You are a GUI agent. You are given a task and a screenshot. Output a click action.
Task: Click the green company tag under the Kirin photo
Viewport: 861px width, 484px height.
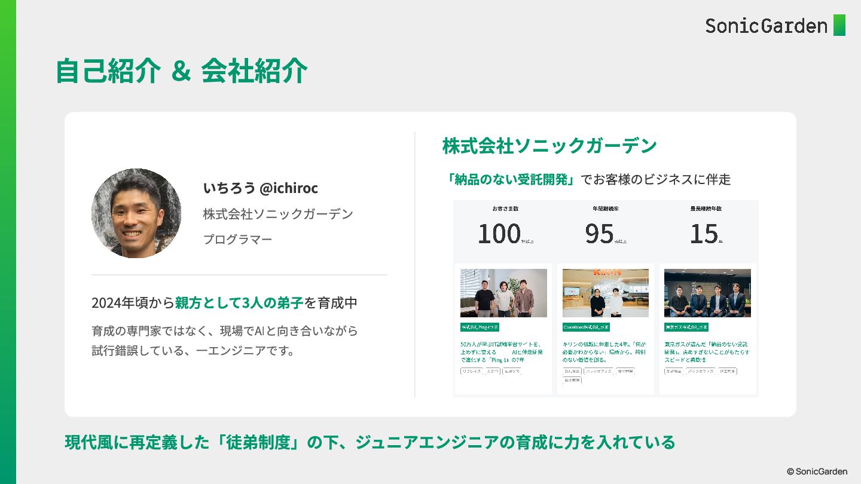586,327
